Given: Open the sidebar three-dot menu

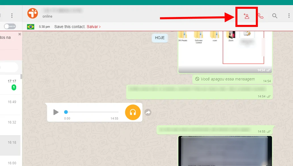Looking at the screenshot, I should (x=12, y=16).
